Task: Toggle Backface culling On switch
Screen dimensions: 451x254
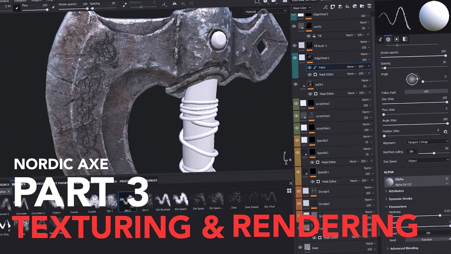Action: click(411, 152)
